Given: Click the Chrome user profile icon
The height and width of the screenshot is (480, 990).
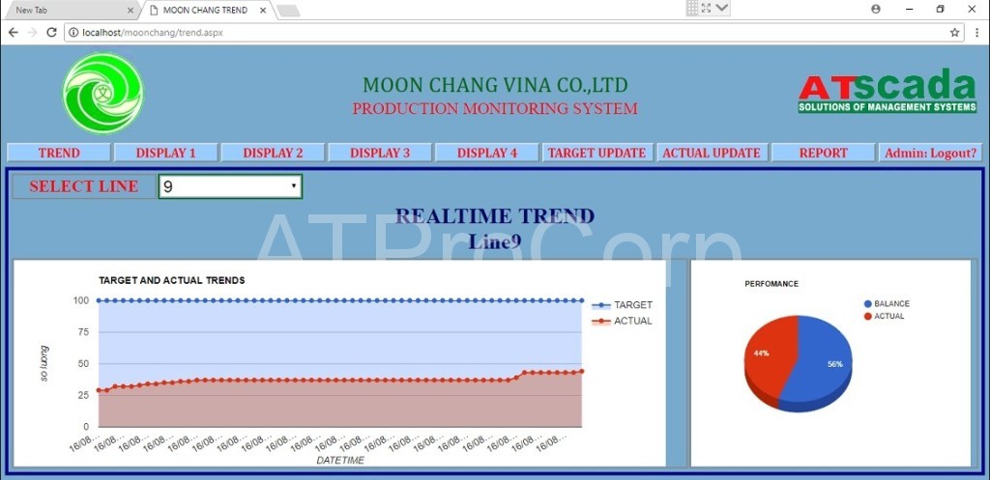Looking at the screenshot, I should pos(876,9).
